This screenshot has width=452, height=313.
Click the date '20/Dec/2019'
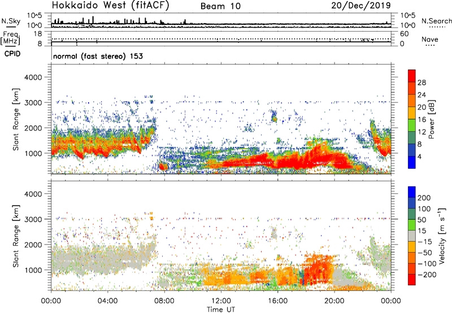pyautogui.click(x=361, y=5)
